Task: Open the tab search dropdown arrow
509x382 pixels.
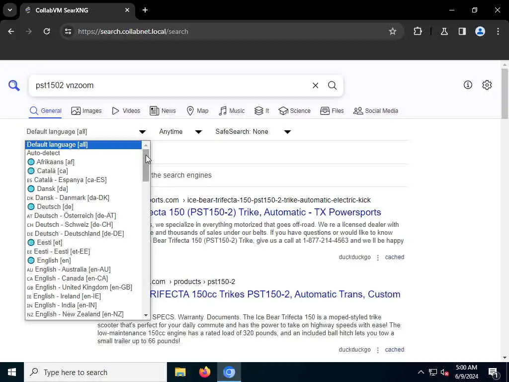Action: coord(10,10)
